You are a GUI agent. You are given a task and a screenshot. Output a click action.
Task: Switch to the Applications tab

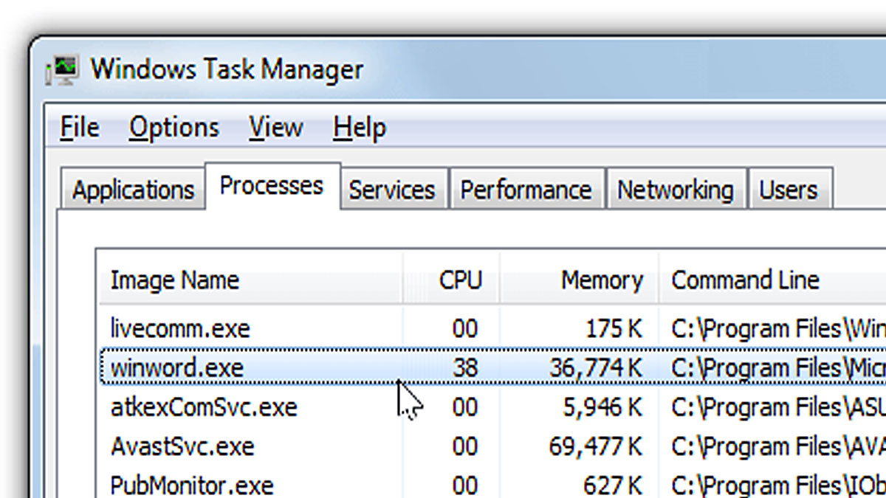point(133,190)
